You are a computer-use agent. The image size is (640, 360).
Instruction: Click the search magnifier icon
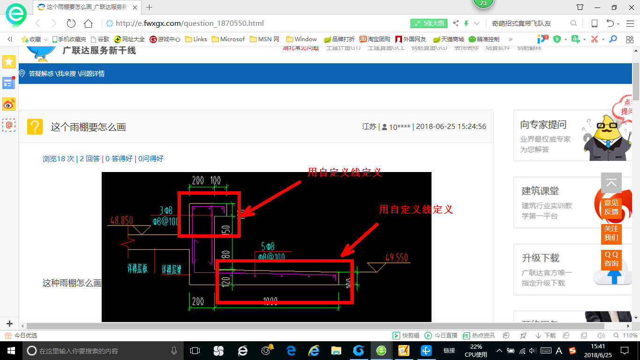click(573, 23)
